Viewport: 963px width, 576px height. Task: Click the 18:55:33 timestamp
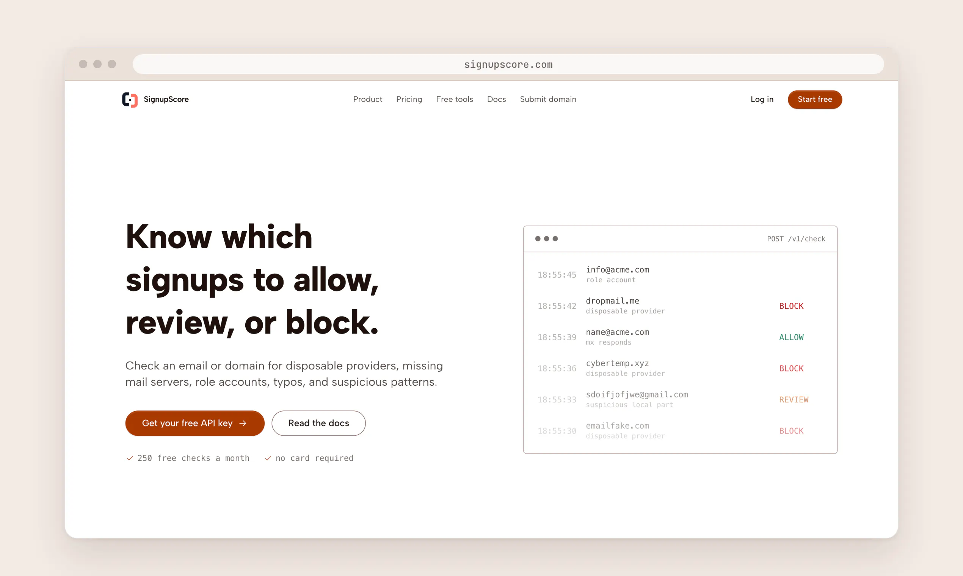point(557,399)
